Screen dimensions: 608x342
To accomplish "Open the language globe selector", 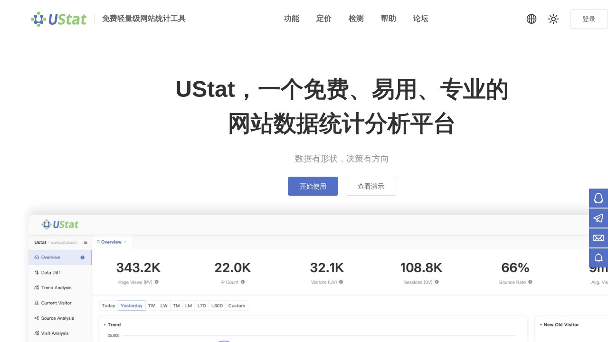I will (x=532, y=19).
